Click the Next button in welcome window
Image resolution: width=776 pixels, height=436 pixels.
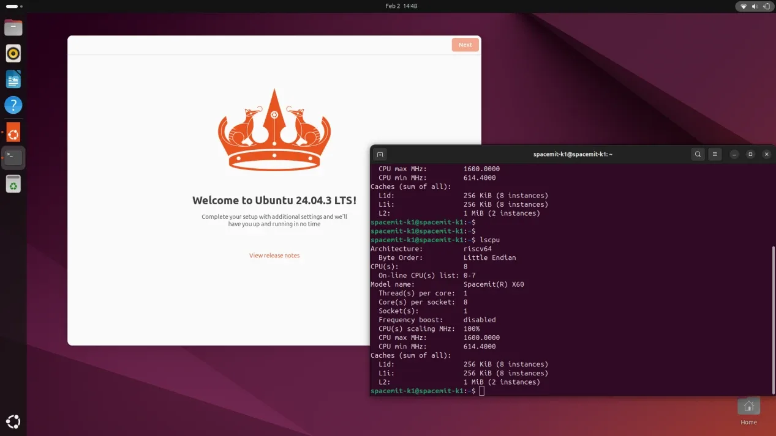click(x=465, y=45)
